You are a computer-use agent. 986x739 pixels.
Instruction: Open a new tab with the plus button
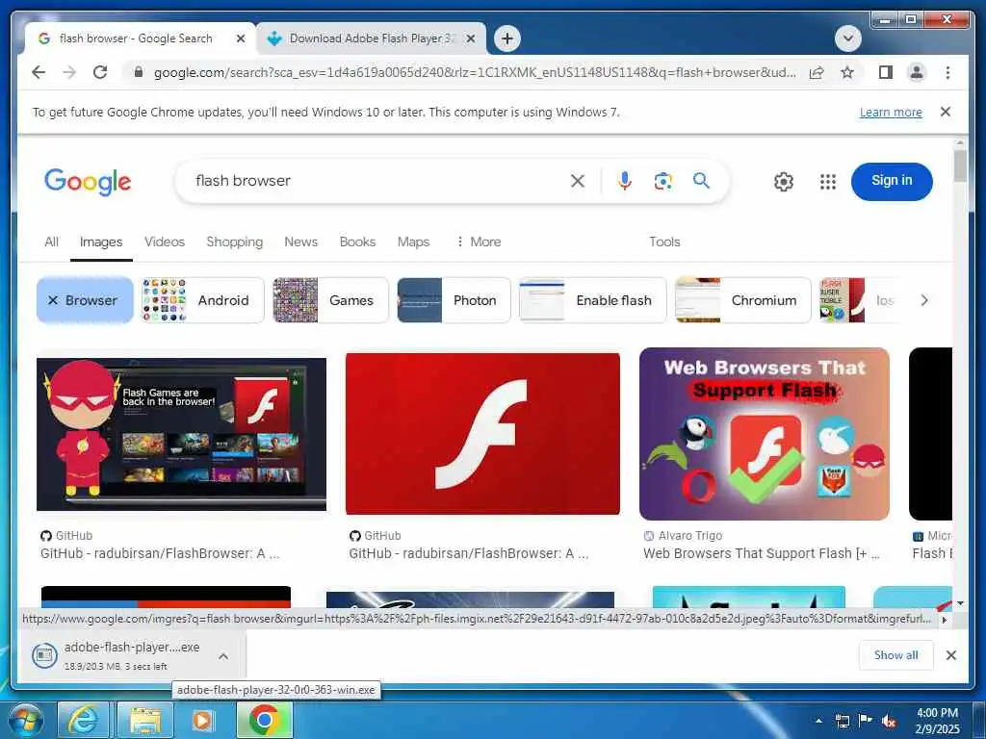[506, 38]
